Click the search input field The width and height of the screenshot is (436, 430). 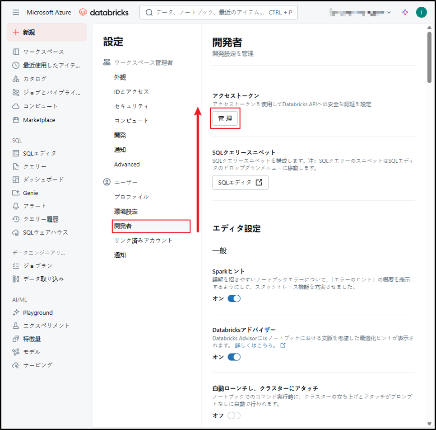pos(218,13)
